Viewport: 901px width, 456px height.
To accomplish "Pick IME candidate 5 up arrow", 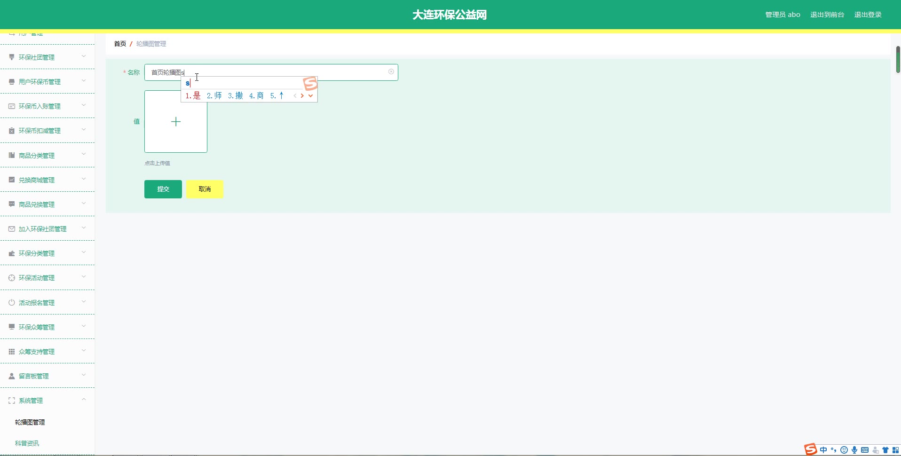I will pyautogui.click(x=277, y=96).
